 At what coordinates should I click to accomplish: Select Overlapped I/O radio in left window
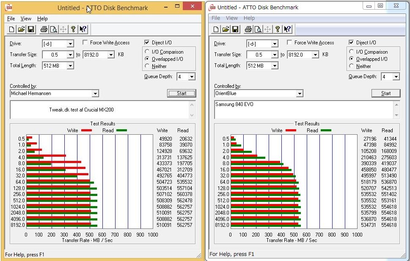click(x=147, y=59)
